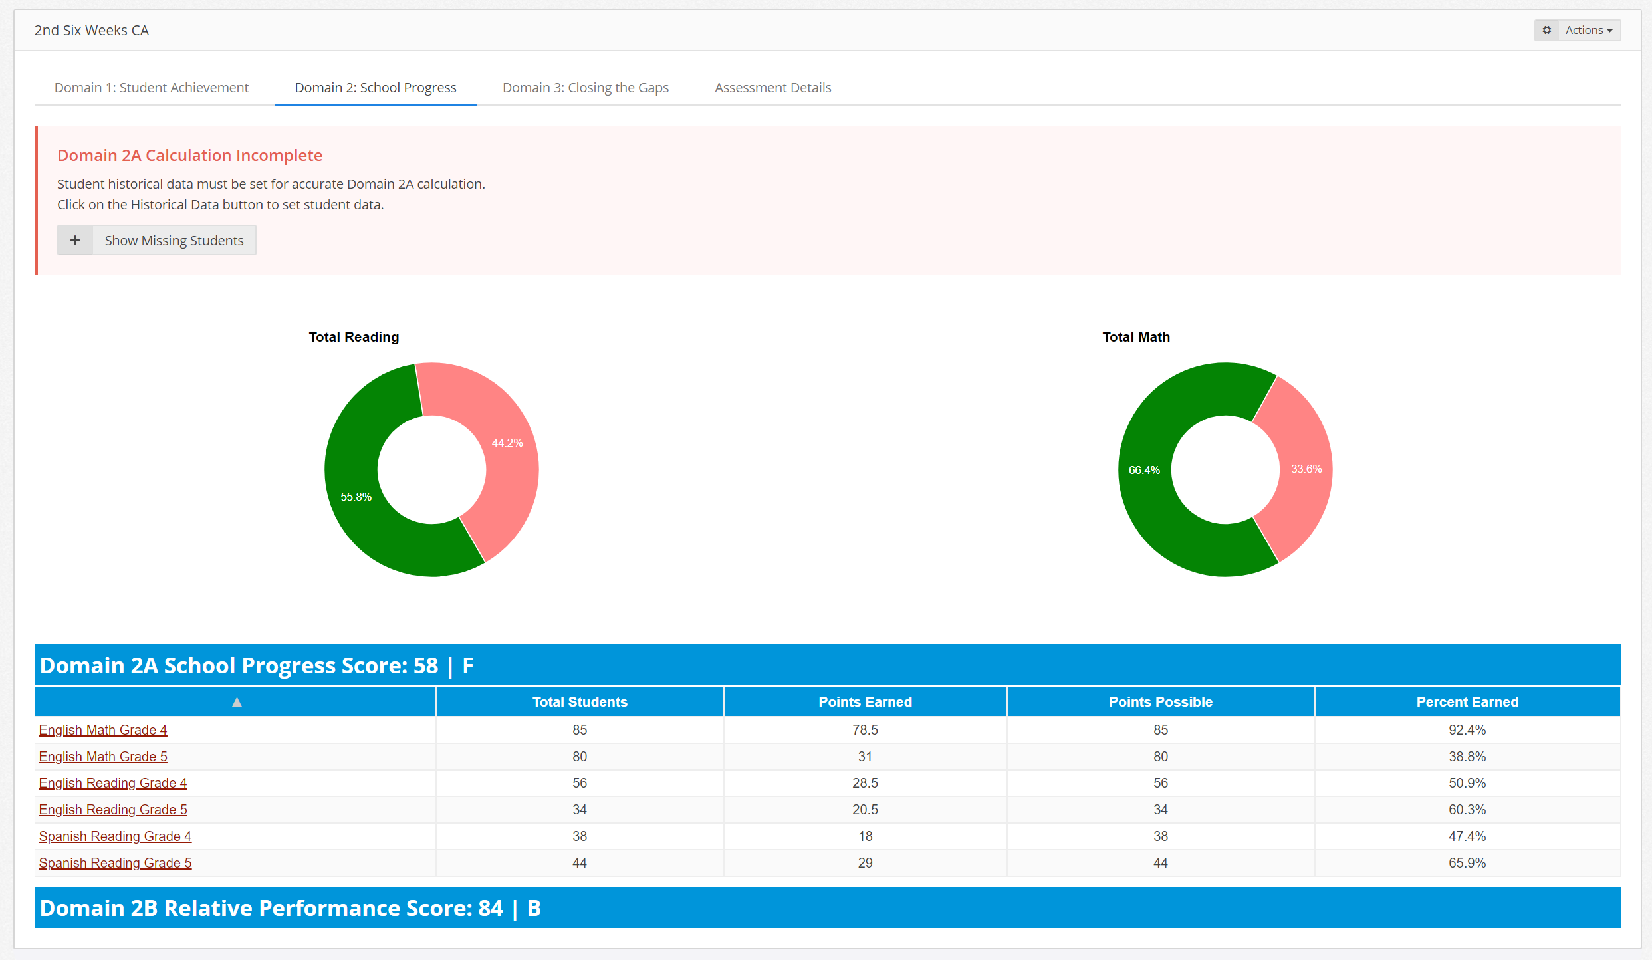
Task: Open the English Math Grade 4 link
Action: tap(102, 730)
